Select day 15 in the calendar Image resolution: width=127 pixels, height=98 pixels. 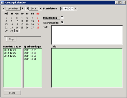[6, 24]
